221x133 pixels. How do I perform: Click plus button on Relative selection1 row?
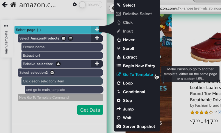tap(97, 64)
